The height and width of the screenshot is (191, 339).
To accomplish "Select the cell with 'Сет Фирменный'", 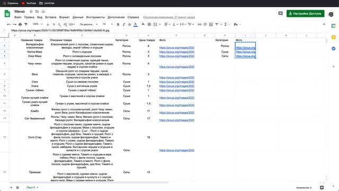I will (x=35, y=118).
